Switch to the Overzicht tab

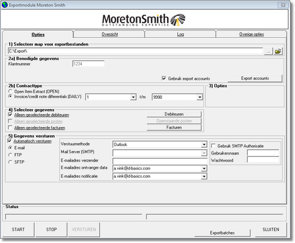[110, 34]
